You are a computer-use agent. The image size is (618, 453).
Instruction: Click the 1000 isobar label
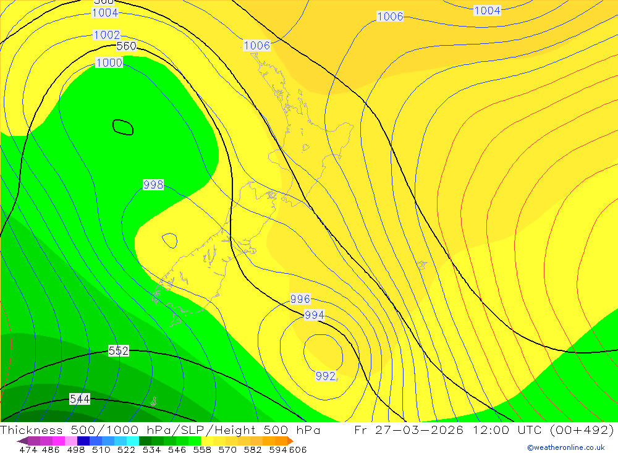click(109, 62)
